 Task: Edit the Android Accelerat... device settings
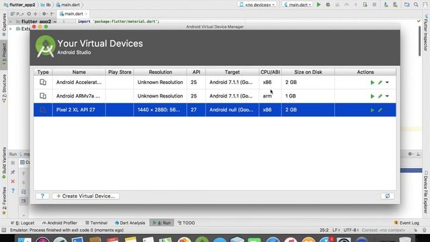click(x=380, y=82)
